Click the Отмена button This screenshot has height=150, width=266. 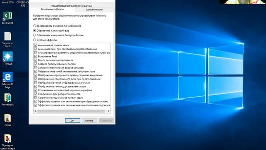tap(89, 120)
